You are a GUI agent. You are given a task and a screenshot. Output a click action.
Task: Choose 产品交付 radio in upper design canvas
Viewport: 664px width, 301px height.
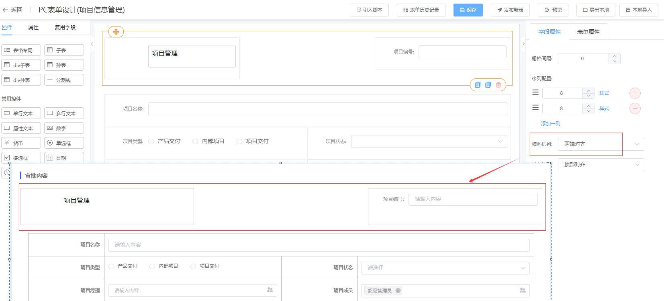[151, 141]
